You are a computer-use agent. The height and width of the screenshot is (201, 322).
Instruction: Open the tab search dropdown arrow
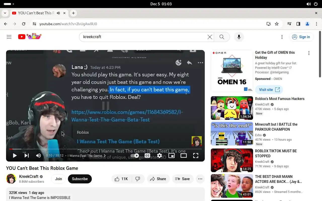5,13
